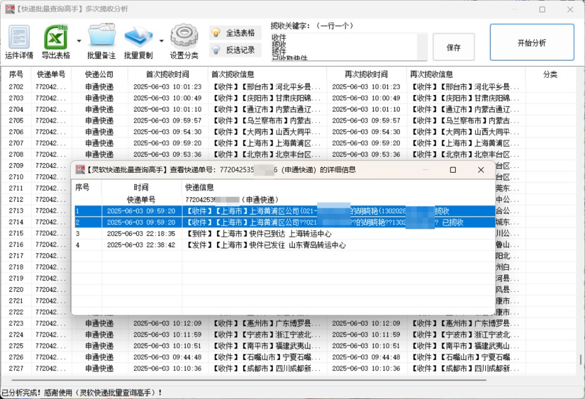Image resolution: width=585 pixels, height=399 pixels.
Task: Click the 首次揽收时间 column header
Action: 167,74
